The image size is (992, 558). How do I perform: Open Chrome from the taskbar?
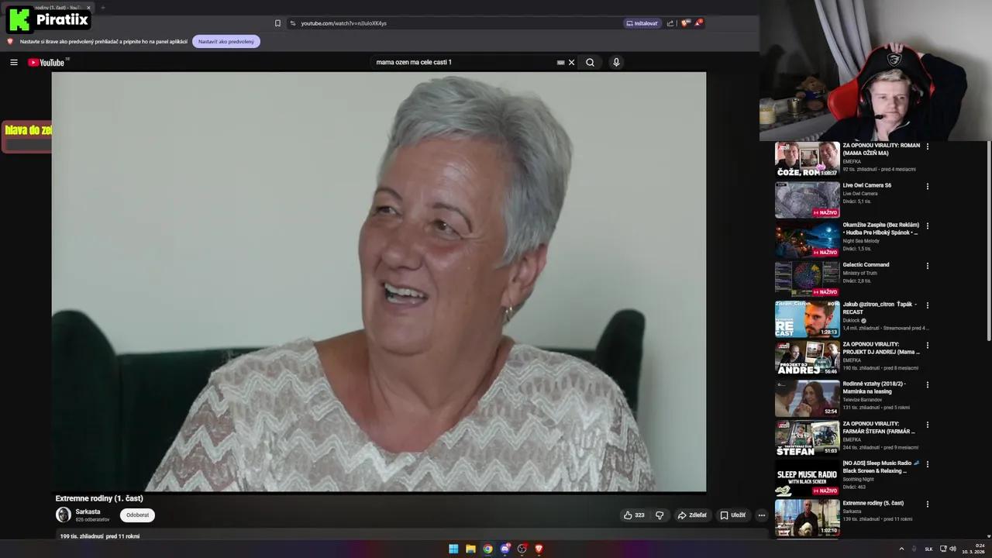(487, 549)
